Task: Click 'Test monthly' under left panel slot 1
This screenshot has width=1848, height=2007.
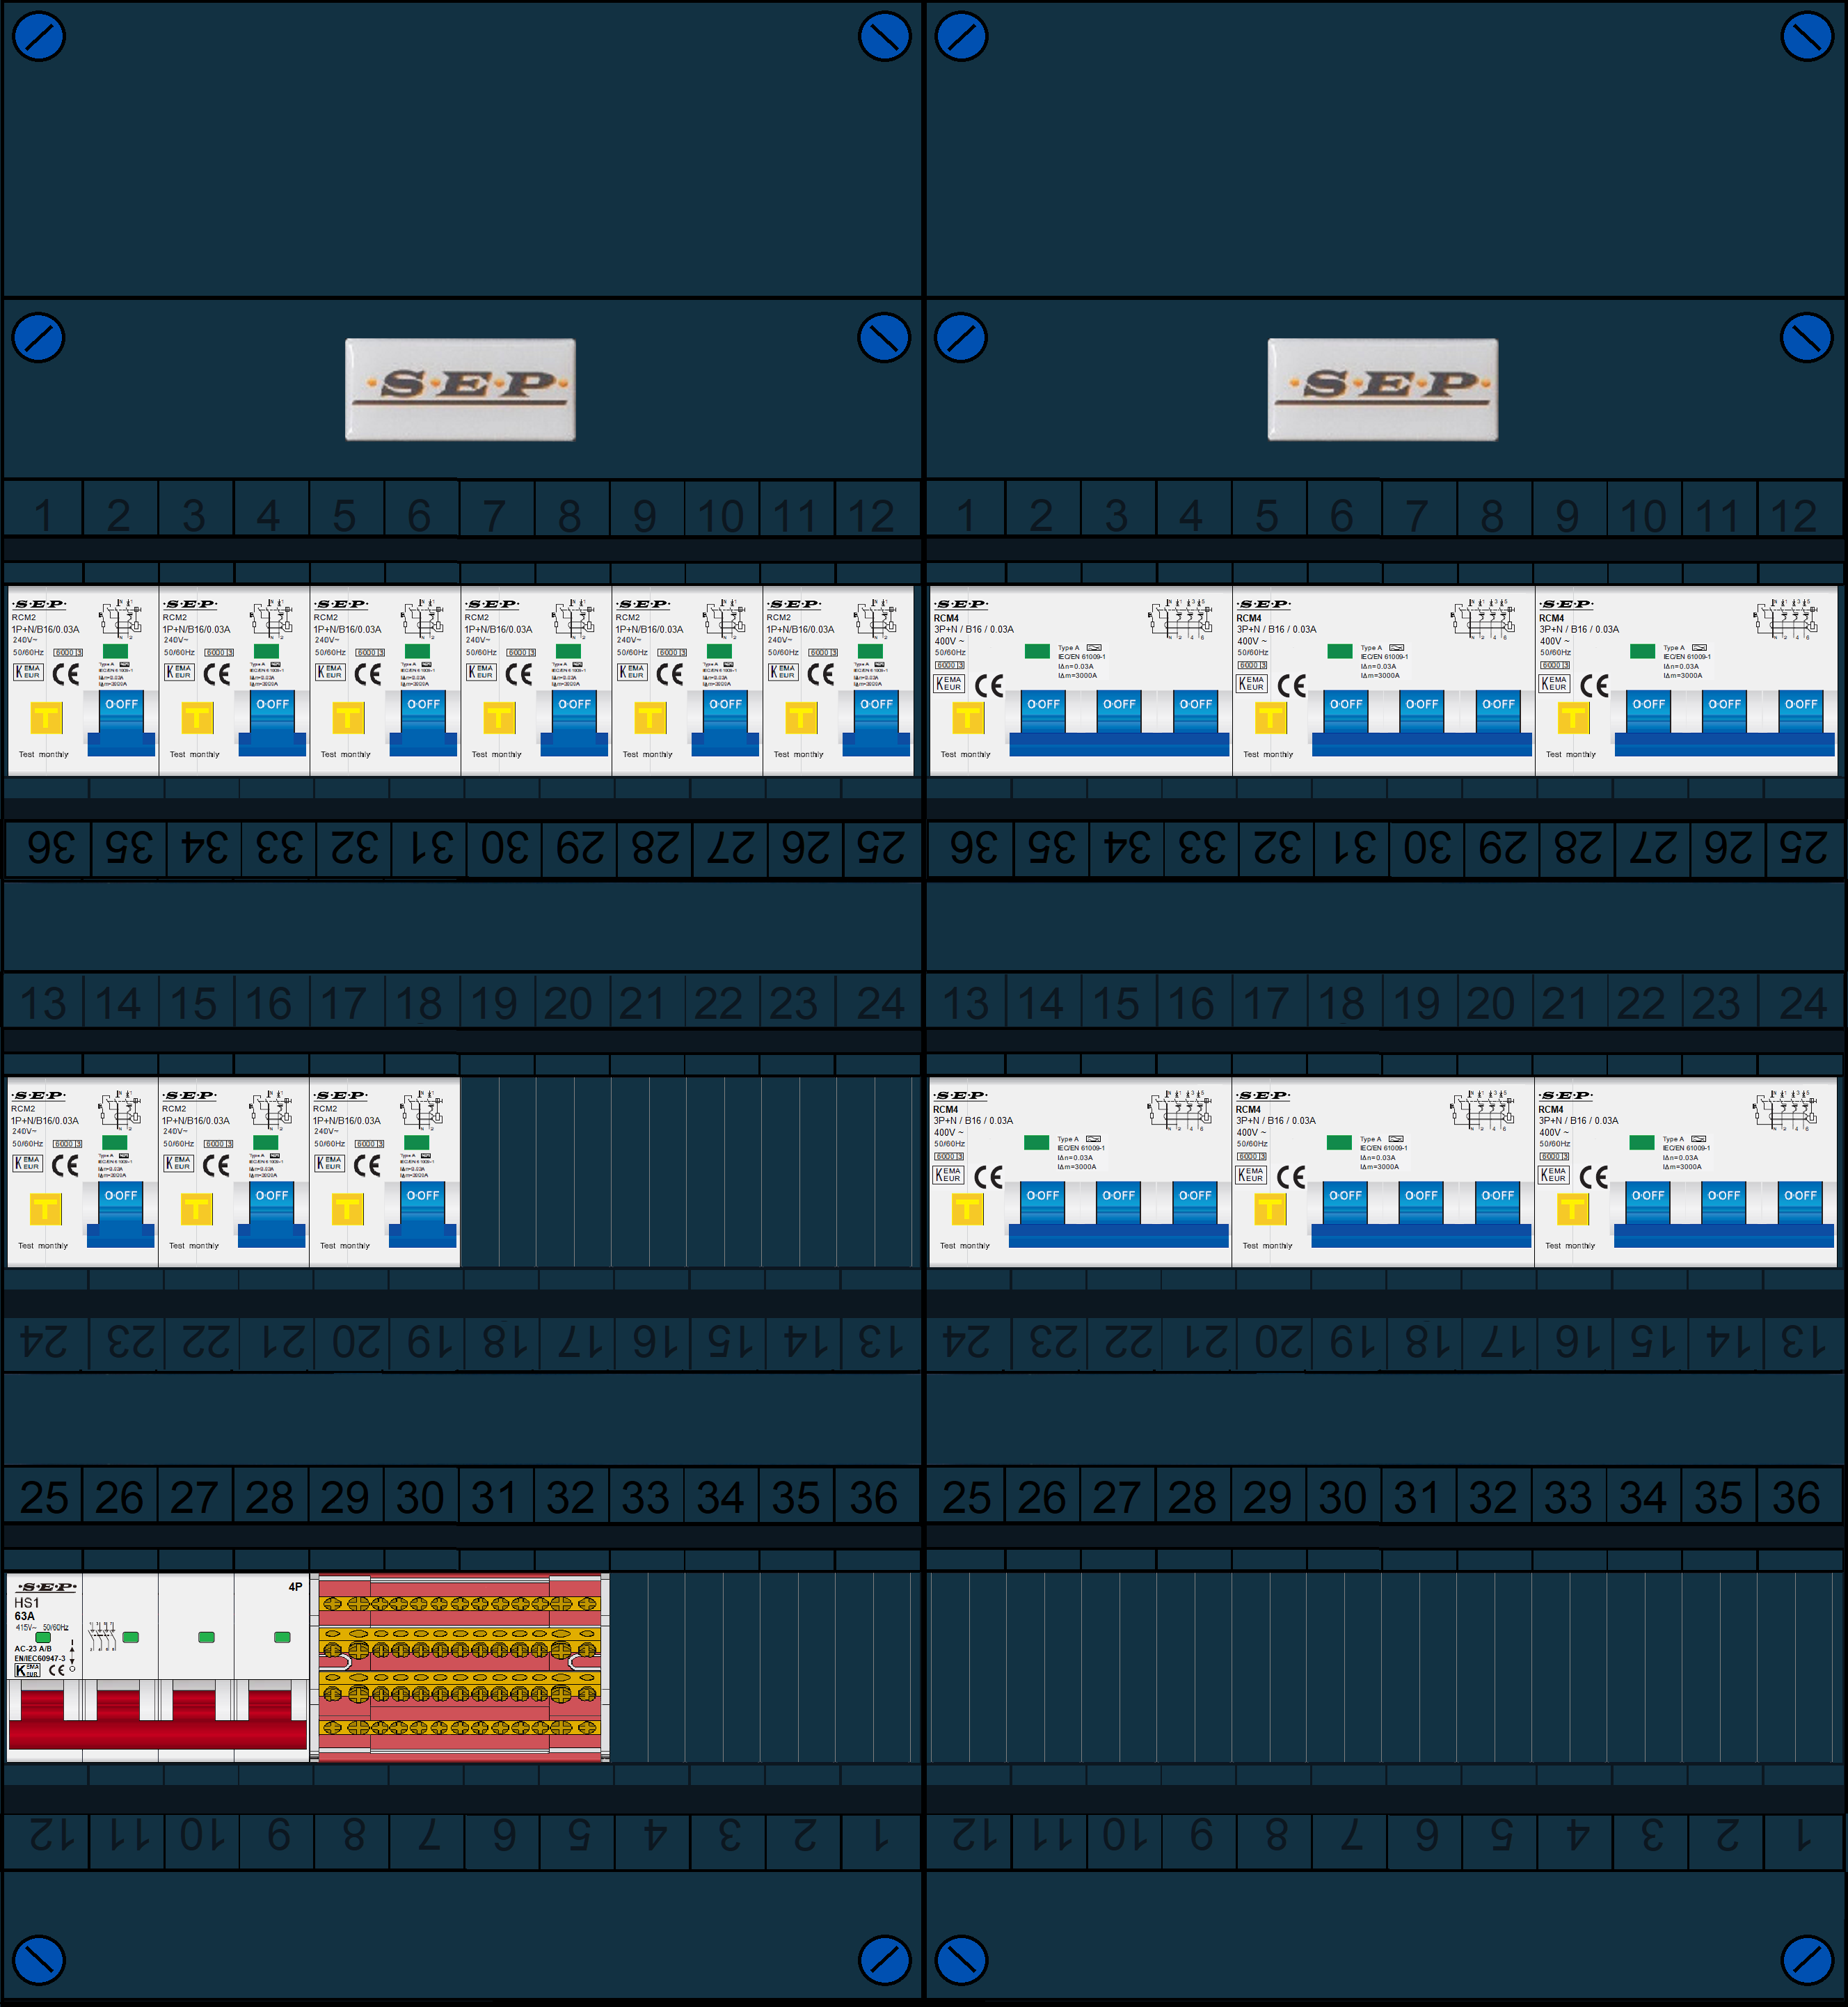Action: 43,754
